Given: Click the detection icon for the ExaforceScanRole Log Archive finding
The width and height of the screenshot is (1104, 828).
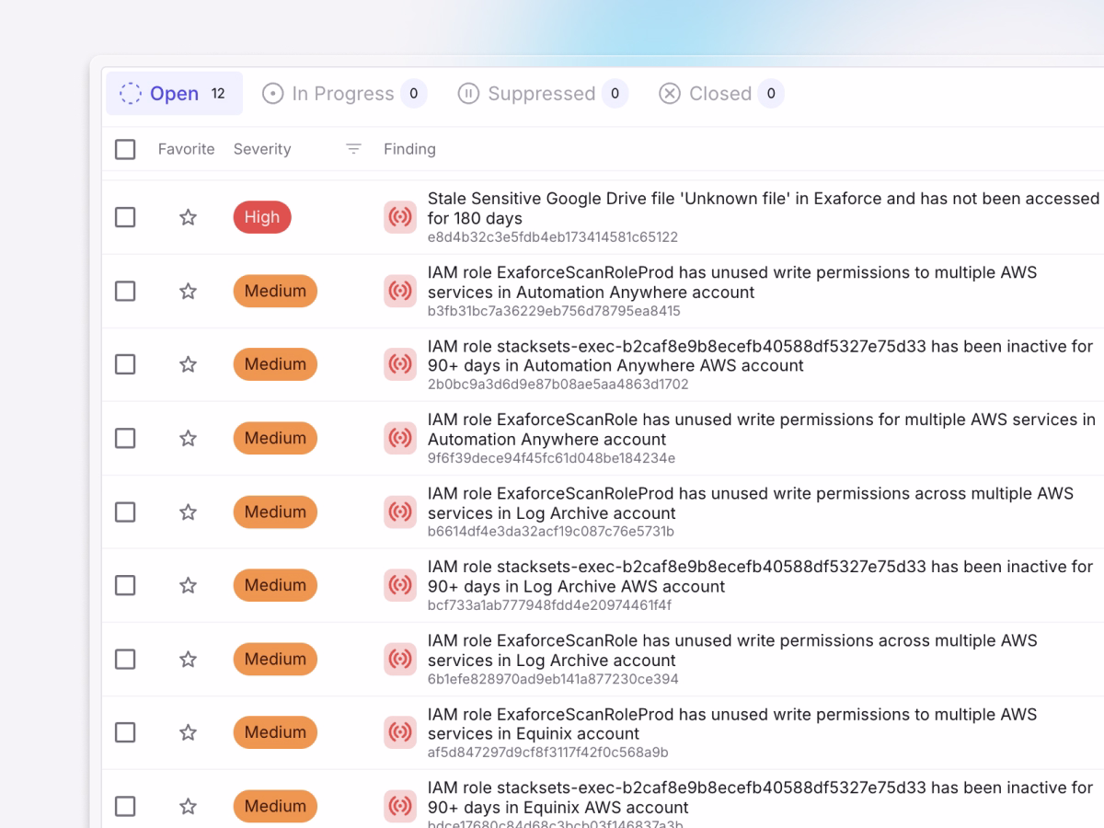Looking at the screenshot, I should tap(400, 659).
